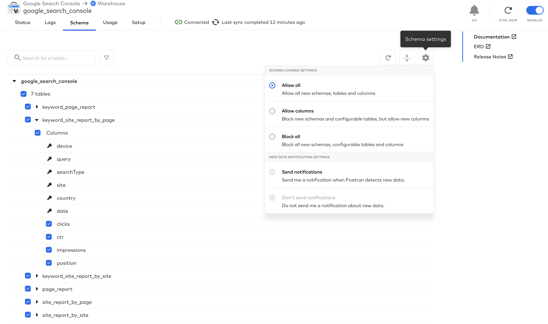Screen dimensions: 548x324
Task: Open the Setup tab
Action: pos(139,22)
